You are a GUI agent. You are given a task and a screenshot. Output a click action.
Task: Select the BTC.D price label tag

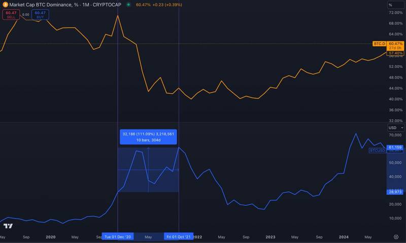[x=379, y=44]
